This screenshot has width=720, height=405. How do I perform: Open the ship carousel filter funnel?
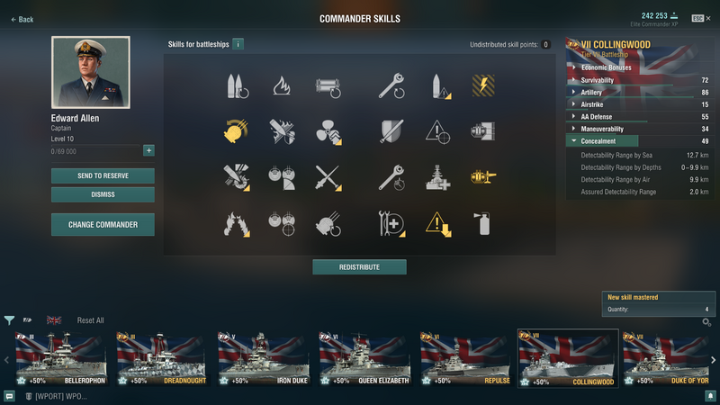tap(9, 320)
